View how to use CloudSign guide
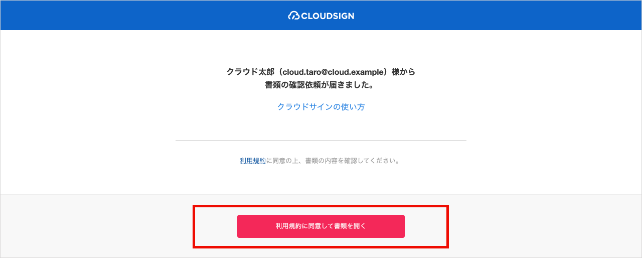The width and height of the screenshot is (642, 258). pyautogui.click(x=321, y=107)
